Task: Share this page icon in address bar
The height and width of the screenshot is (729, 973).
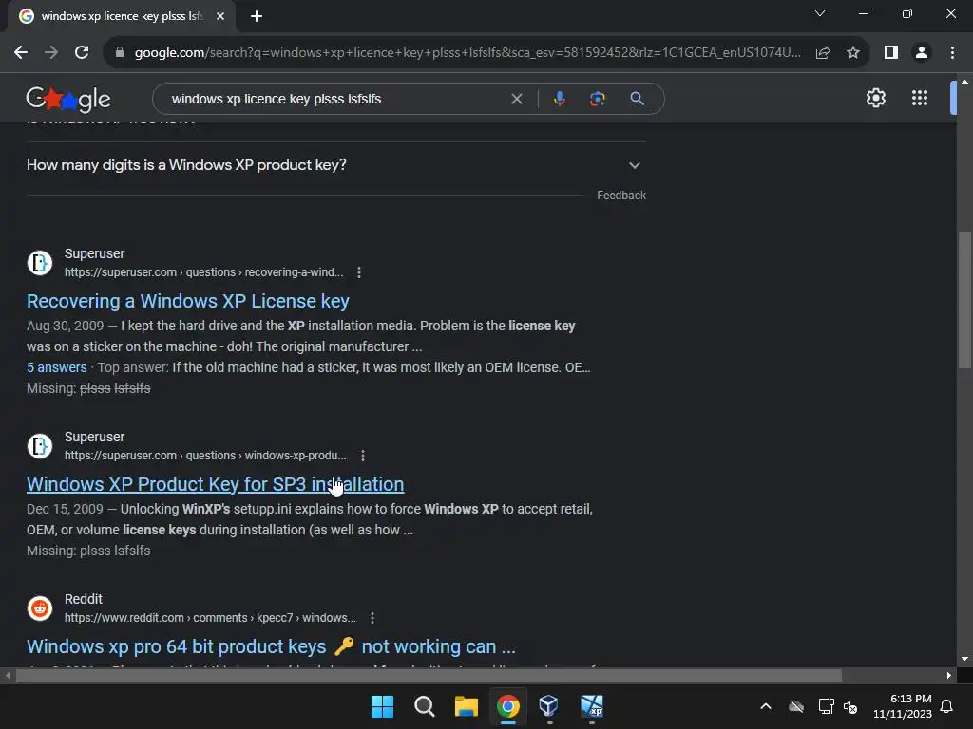Action: tap(823, 53)
